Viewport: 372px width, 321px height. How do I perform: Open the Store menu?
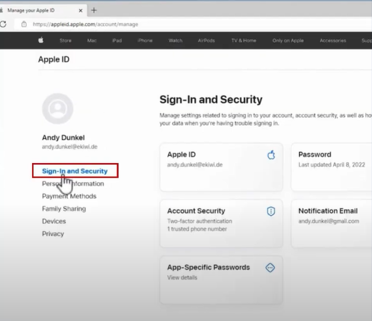(66, 40)
